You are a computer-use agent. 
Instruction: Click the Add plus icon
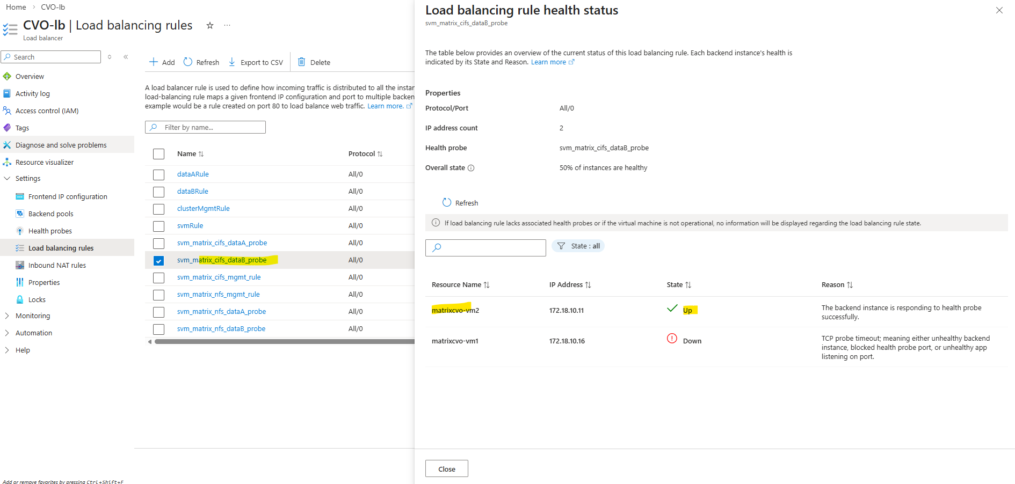(154, 62)
